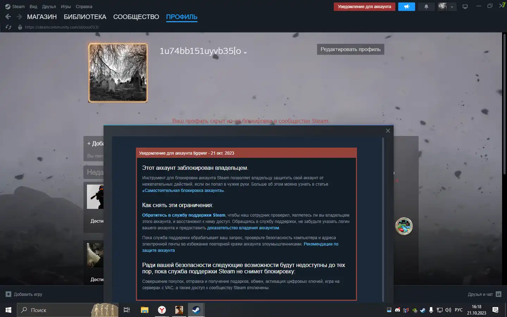Go to the МАГАЗИН tab
507x317 pixels.
(42, 17)
